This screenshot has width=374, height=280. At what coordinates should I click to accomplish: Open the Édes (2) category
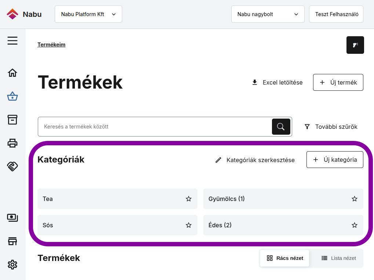tap(283, 225)
